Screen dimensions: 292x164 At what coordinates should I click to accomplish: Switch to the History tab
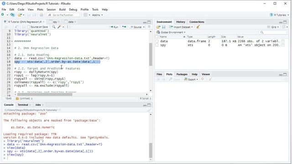point(181,22)
